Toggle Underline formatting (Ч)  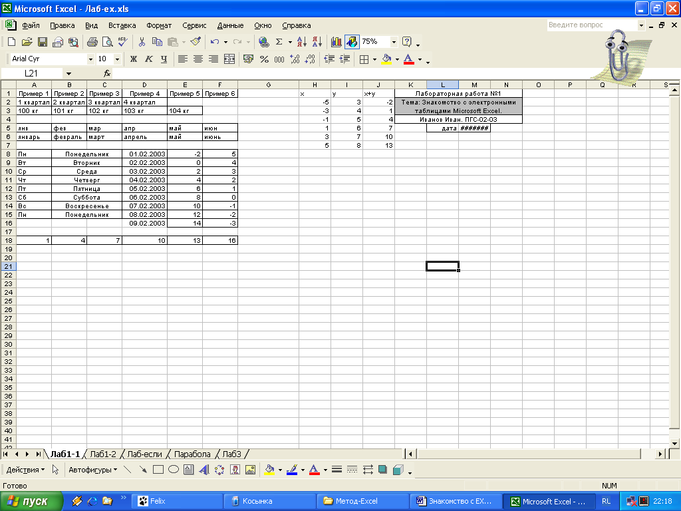click(164, 59)
